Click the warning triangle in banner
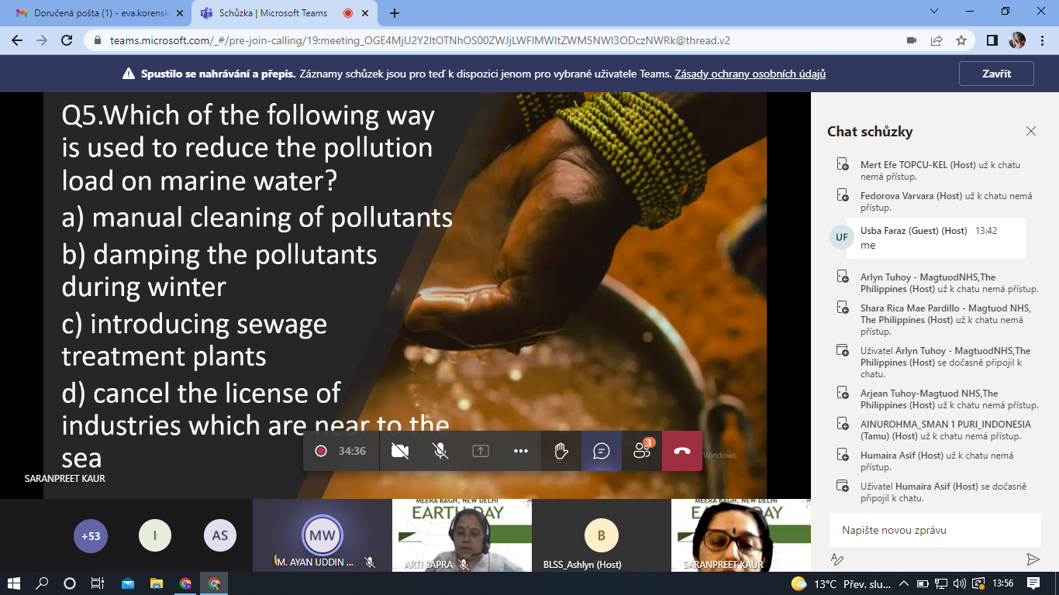This screenshot has height=595, width=1059. tap(129, 74)
